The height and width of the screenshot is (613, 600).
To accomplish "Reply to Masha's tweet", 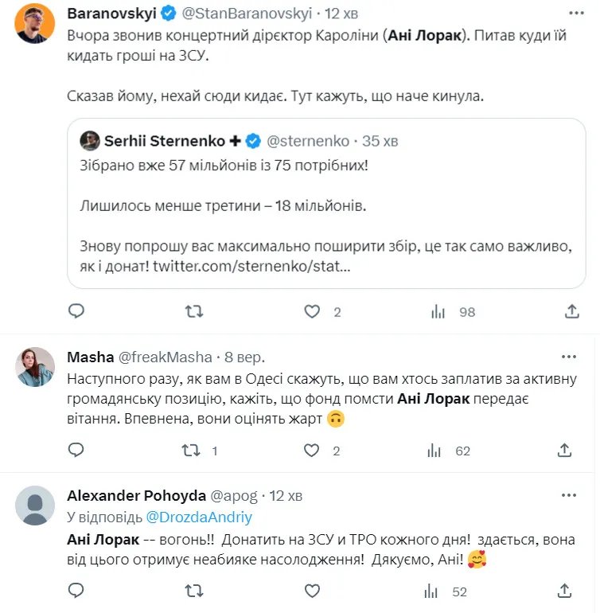I will [76, 451].
